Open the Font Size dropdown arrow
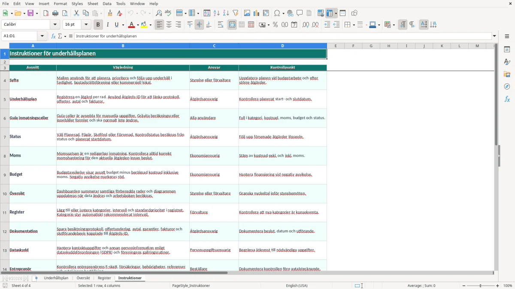The image size is (515, 289). [x=86, y=25]
